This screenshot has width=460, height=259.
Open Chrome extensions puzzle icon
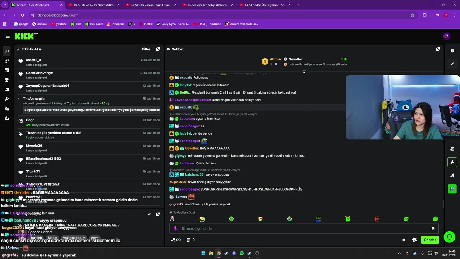point(425,15)
